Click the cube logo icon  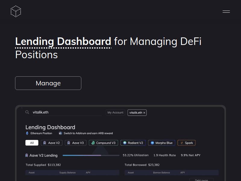(16, 11)
